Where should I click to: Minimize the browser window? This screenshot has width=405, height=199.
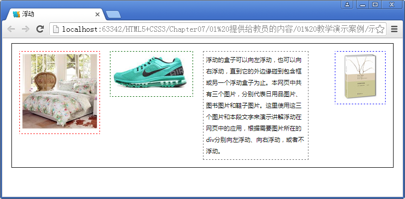(x=363, y=4)
